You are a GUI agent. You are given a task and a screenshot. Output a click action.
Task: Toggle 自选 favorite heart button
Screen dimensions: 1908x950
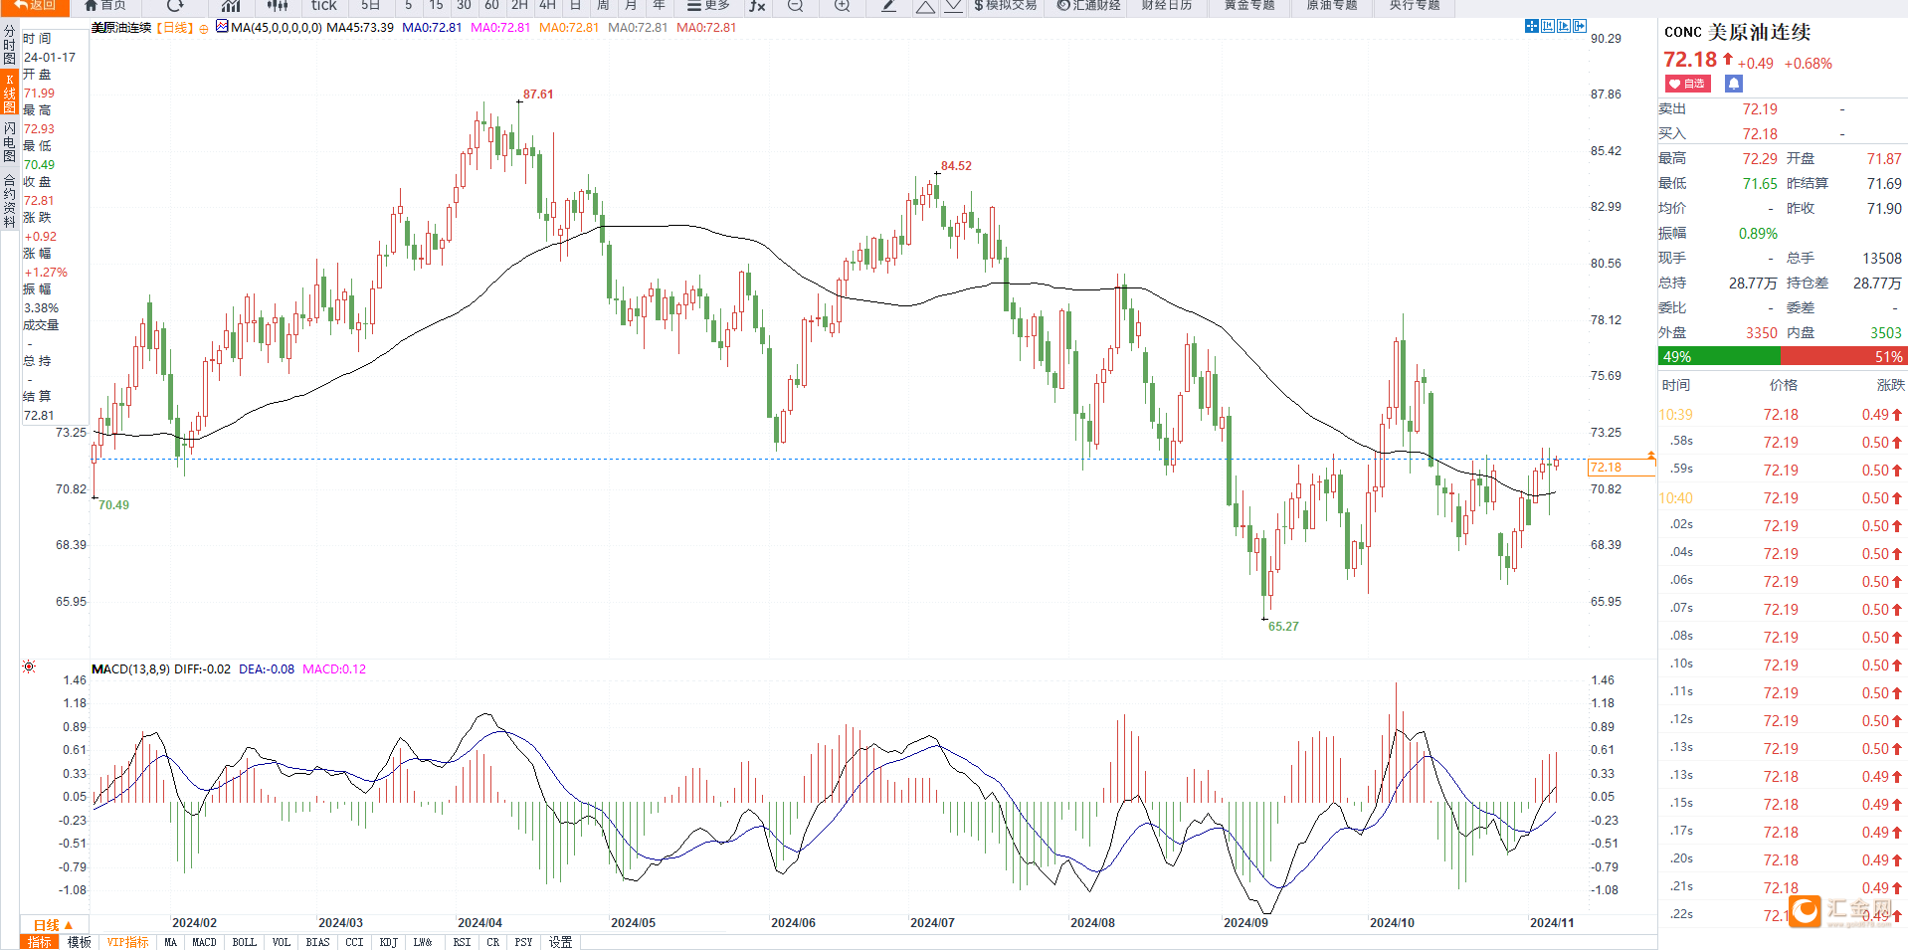[1687, 85]
